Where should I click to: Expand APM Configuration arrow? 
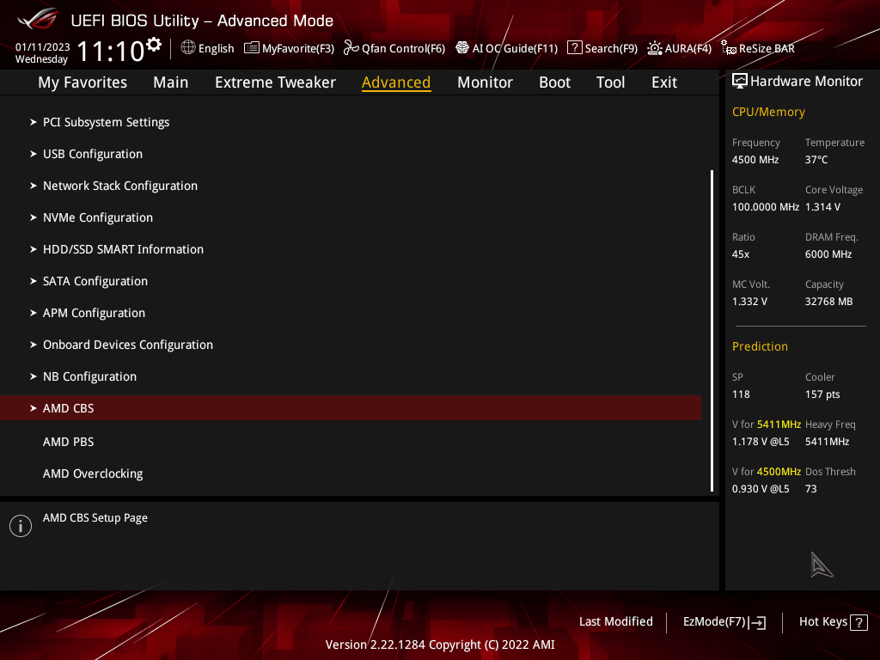coord(34,313)
